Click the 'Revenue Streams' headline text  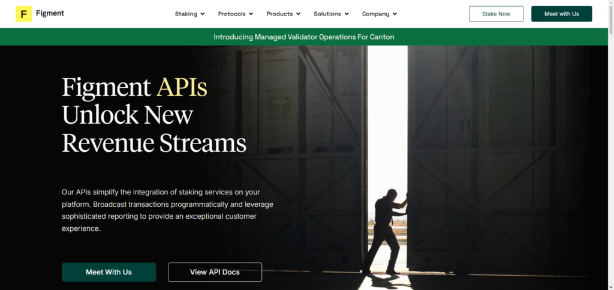[x=154, y=143]
